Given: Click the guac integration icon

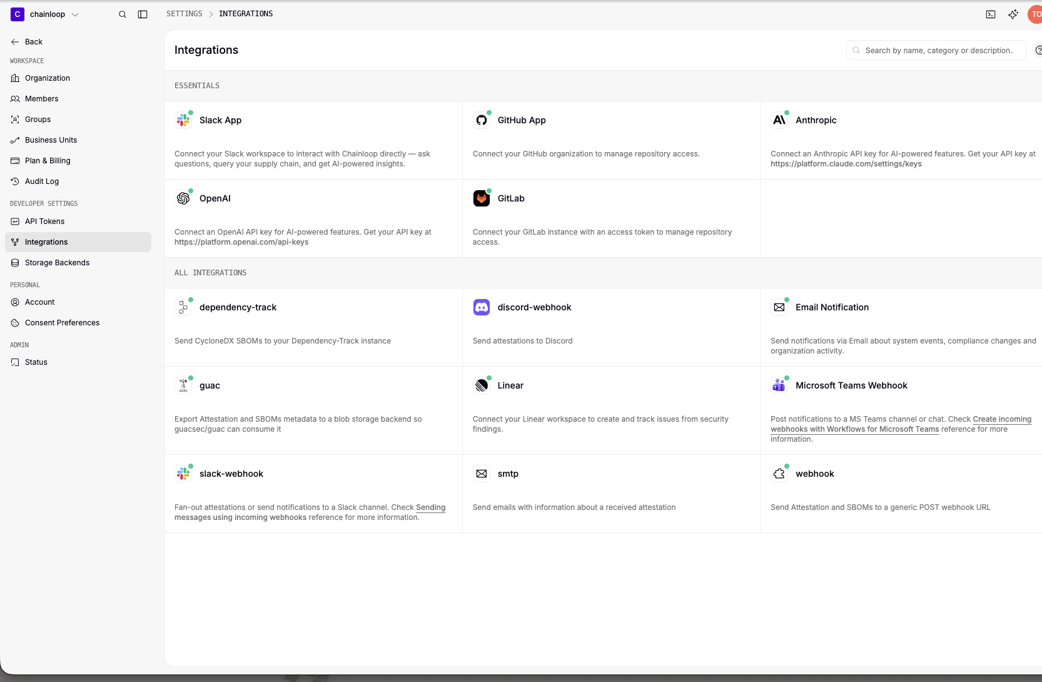Looking at the screenshot, I should (183, 385).
